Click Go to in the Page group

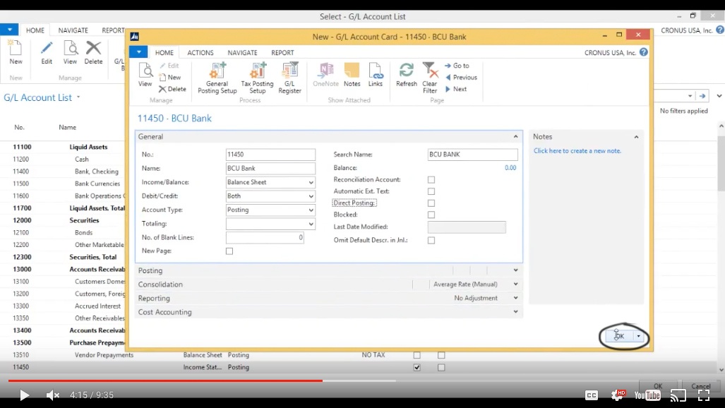point(457,66)
